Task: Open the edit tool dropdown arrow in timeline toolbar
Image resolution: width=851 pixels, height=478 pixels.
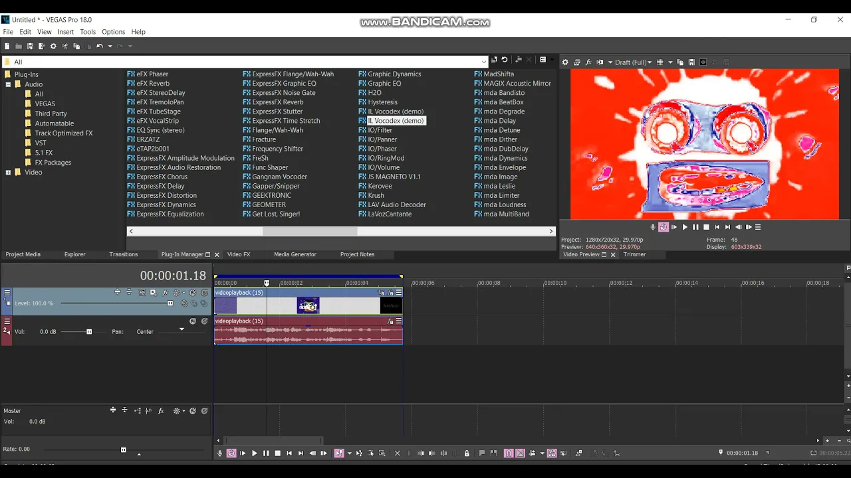Action: pyautogui.click(x=348, y=453)
